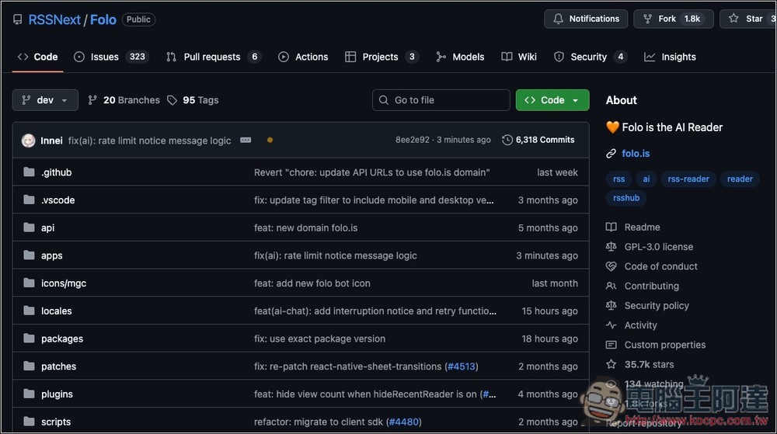The height and width of the screenshot is (434, 777).
Task: Open the GPL-3.0 license link
Action: (658, 247)
